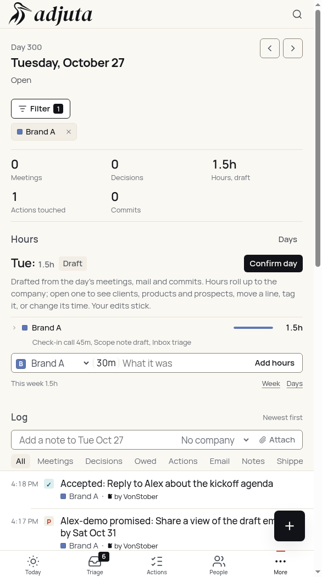Go to Today in bottom navigation

point(33,564)
